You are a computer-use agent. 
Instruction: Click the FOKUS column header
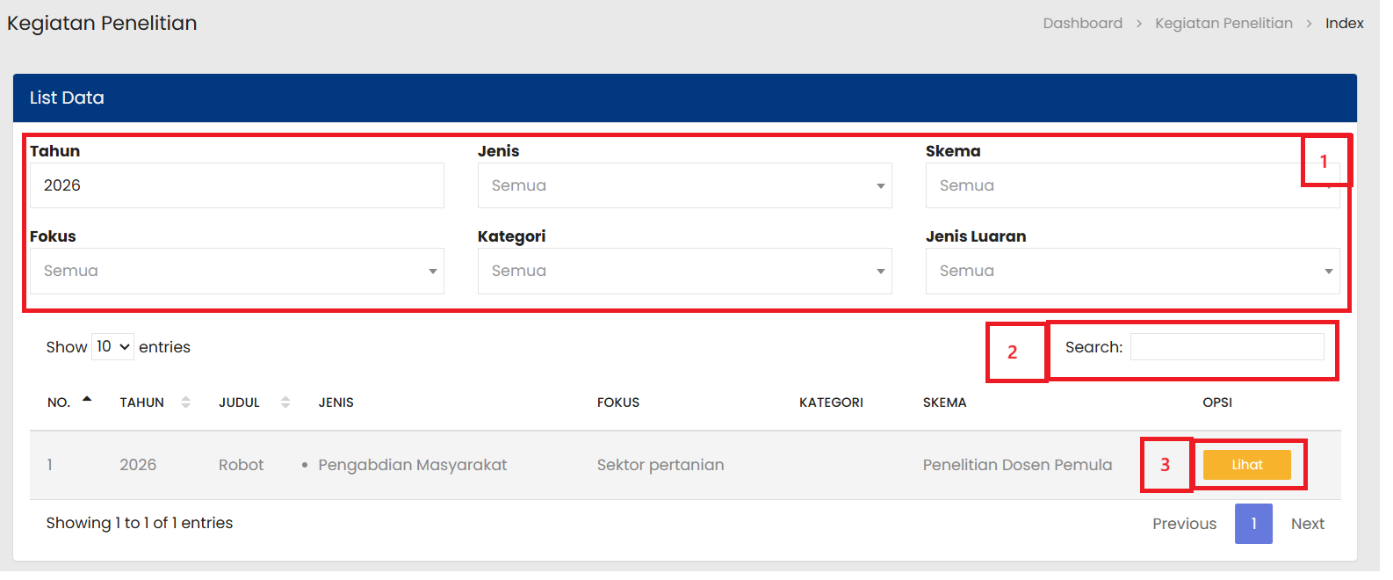click(x=618, y=402)
